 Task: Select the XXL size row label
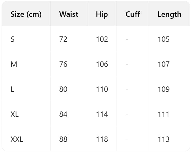tap(17, 139)
